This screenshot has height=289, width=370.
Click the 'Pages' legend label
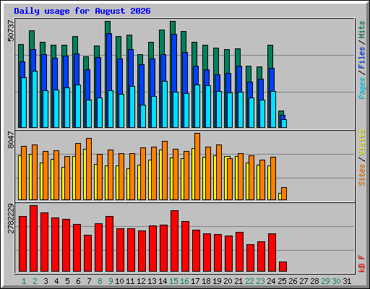361,88
